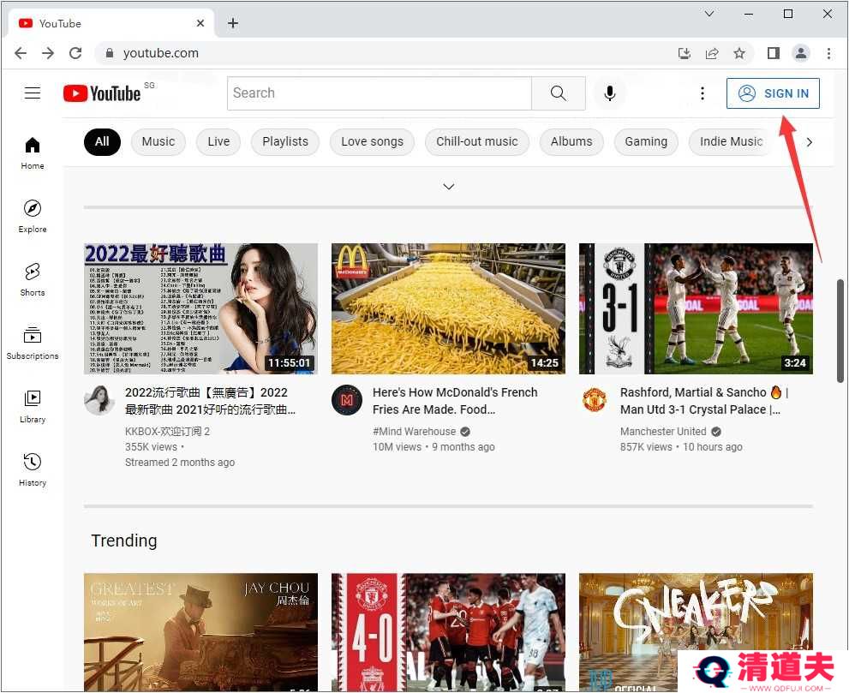Image resolution: width=849 pixels, height=693 pixels.
Task: Bookmark this page with star icon
Action: 739,53
